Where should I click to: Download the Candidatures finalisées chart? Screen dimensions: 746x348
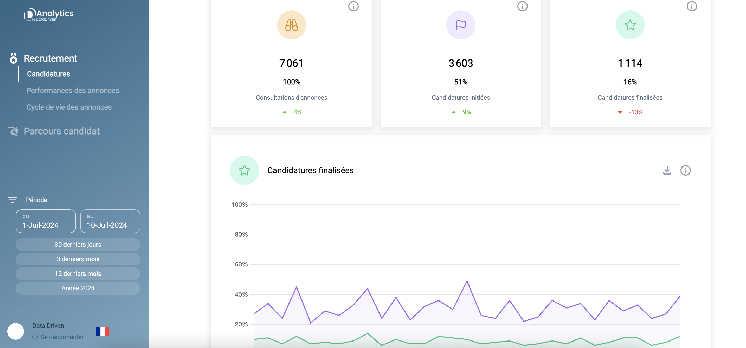coord(667,170)
